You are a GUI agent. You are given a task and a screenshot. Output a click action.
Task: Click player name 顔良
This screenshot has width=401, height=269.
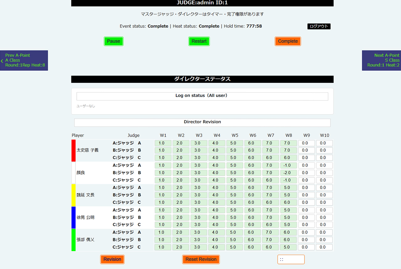(81, 173)
